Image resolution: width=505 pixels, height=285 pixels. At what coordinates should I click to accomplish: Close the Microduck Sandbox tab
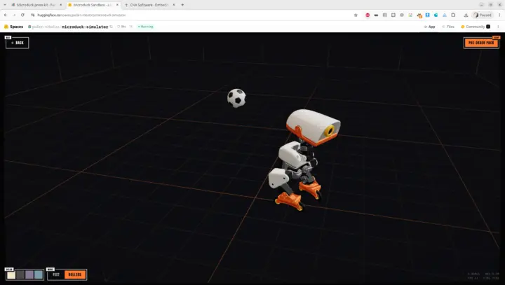[x=117, y=5]
